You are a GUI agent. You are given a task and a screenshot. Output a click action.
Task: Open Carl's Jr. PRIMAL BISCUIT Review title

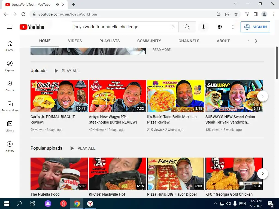(53, 119)
